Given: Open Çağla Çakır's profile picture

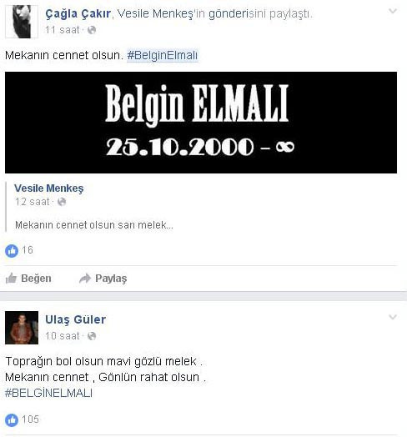Looking at the screenshot, I should pos(22,22).
